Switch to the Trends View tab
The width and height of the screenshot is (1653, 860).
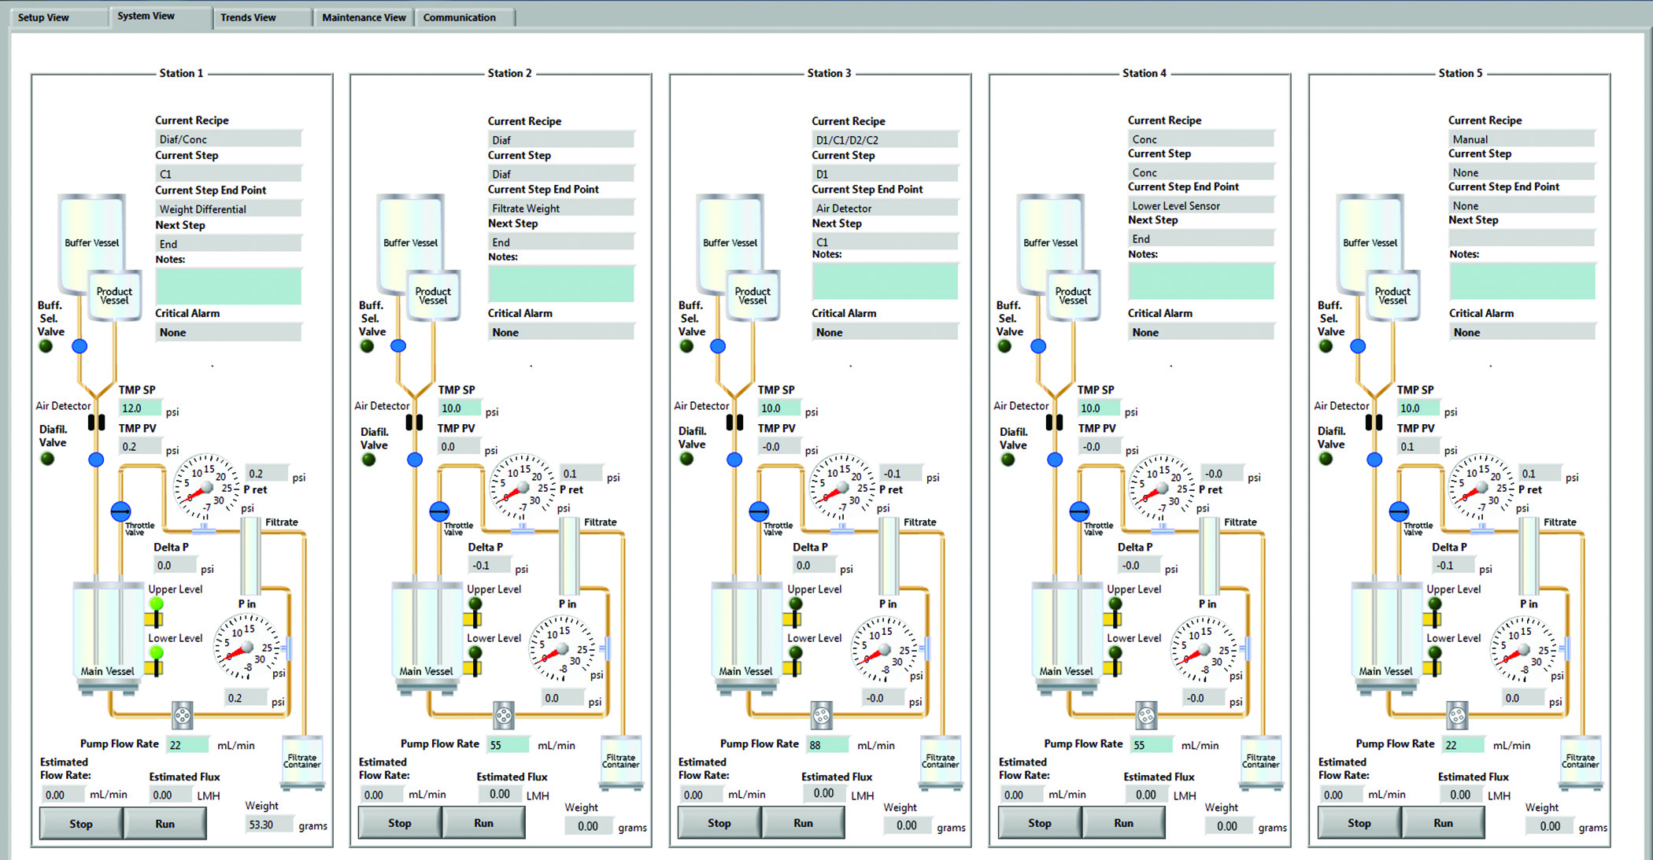coord(248,17)
